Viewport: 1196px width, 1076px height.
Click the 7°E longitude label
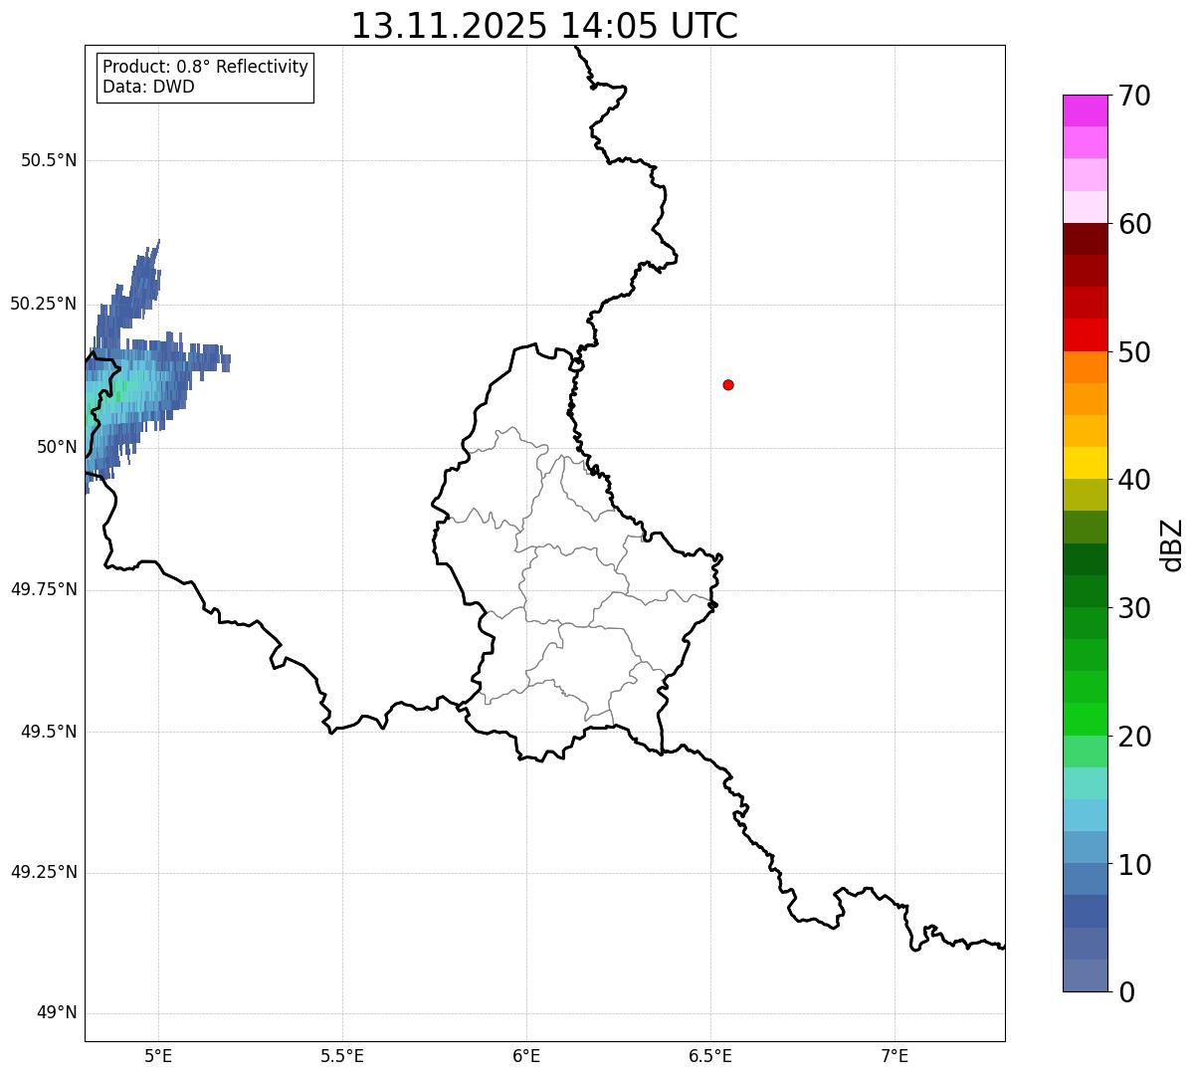pos(895,1055)
